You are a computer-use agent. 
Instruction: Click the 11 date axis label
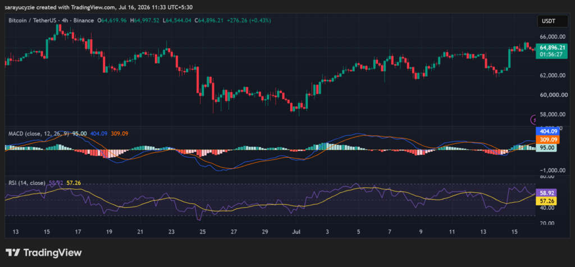click(x=452, y=232)
